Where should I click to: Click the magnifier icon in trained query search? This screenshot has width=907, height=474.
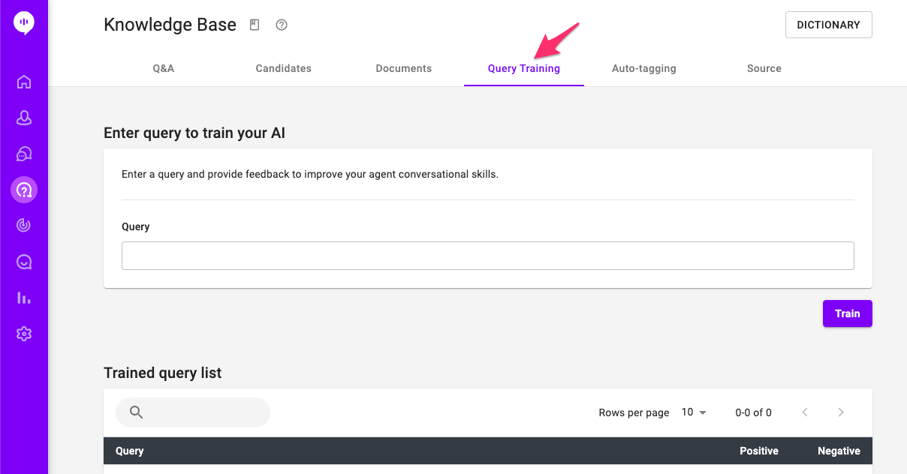pos(136,412)
